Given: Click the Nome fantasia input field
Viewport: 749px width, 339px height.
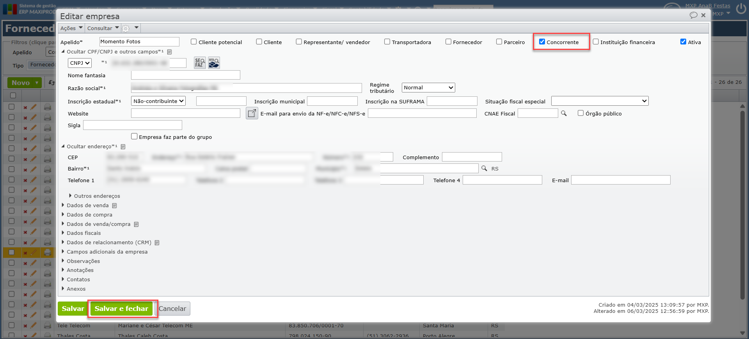Looking at the screenshot, I should point(186,75).
